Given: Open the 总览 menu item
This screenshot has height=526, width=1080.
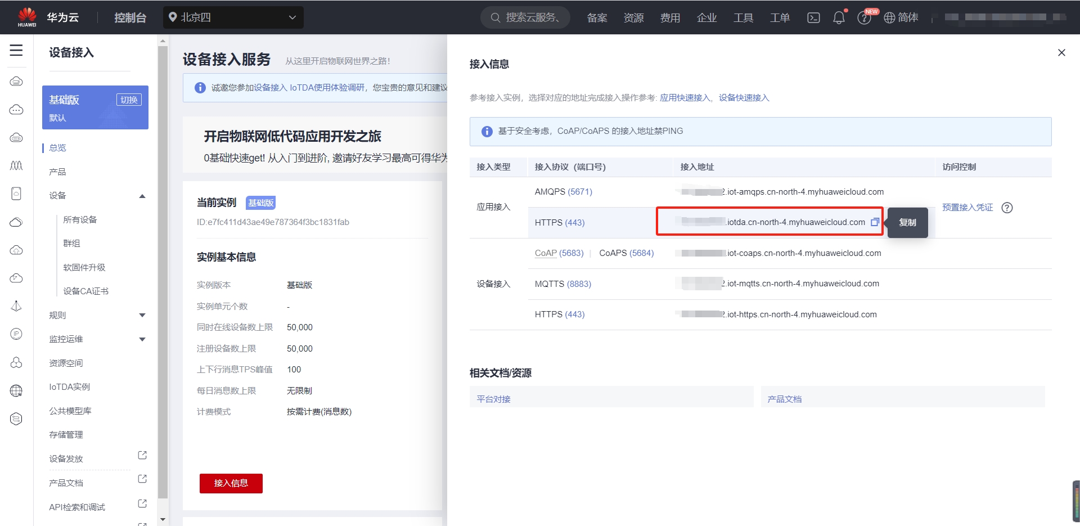Looking at the screenshot, I should (57, 147).
